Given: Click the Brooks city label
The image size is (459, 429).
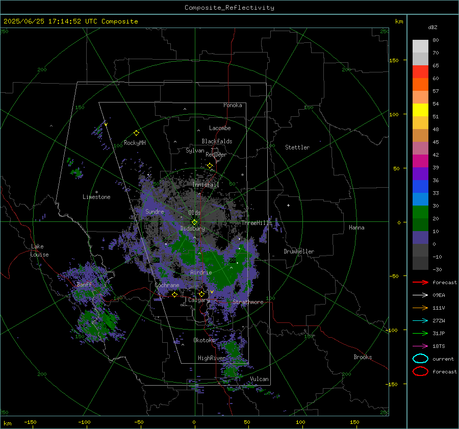Looking at the screenshot, I should point(363,357).
